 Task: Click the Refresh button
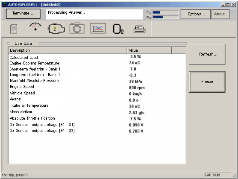click(x=207, y=54)
